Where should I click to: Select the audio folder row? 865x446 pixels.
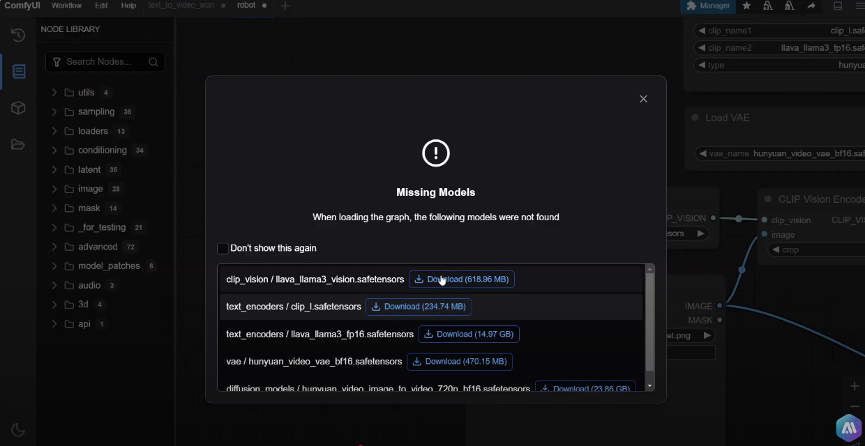tap(105, 285)
